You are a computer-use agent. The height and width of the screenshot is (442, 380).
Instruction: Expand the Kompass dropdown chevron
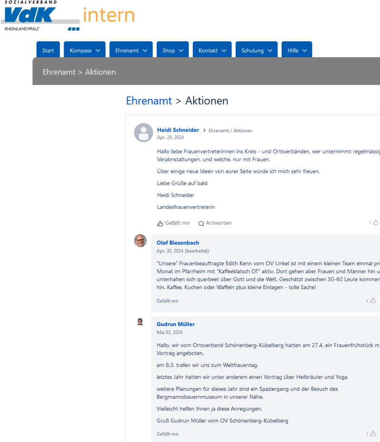pos(98,50)
